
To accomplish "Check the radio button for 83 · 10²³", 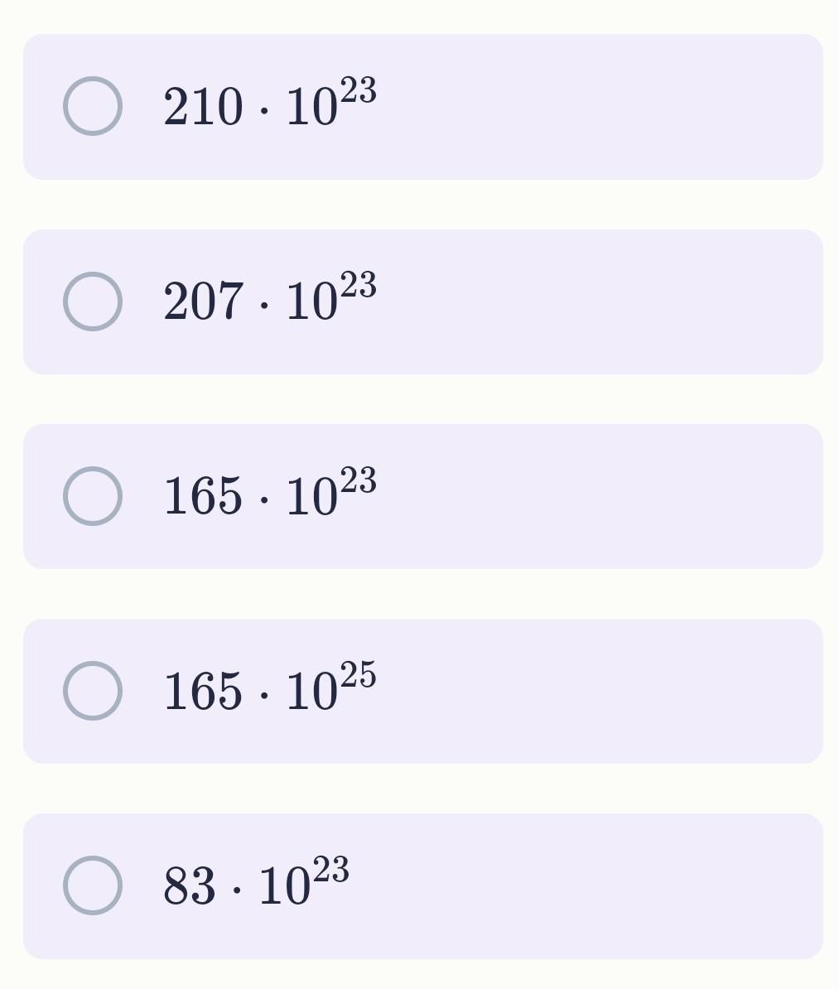I will click(93, 885).
